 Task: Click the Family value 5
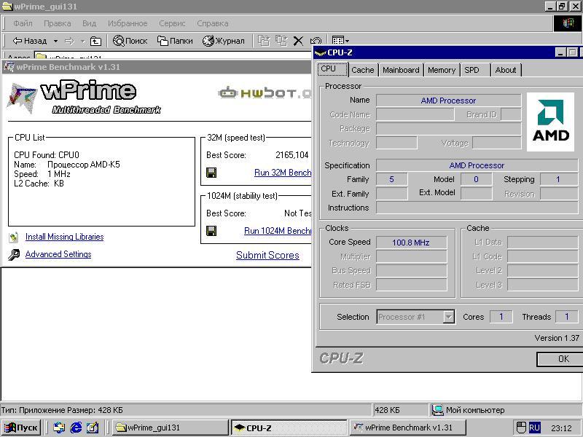(x=391, y=179)
